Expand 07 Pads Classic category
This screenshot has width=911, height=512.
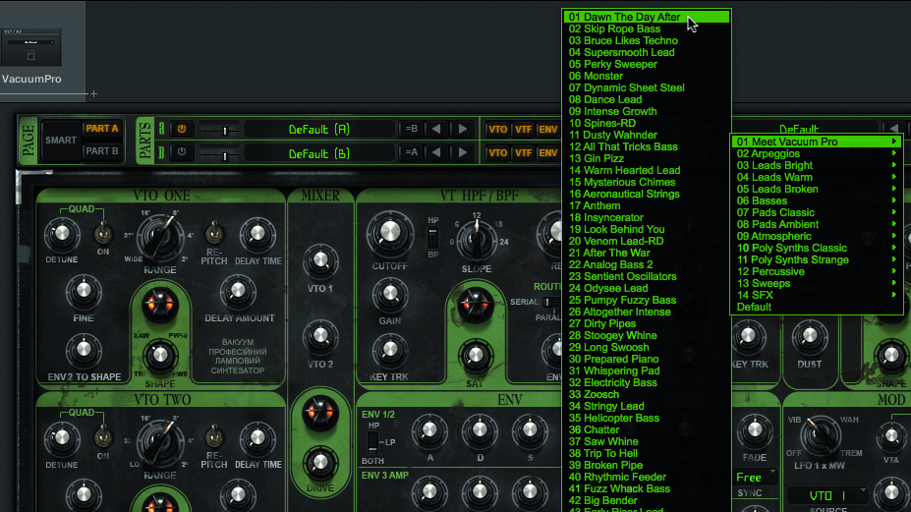click(817, 212)
